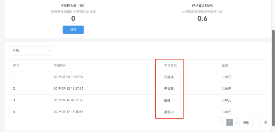Click the blue 提现 button
Screen dimensions: 275x132
click(x=73, y=30)
